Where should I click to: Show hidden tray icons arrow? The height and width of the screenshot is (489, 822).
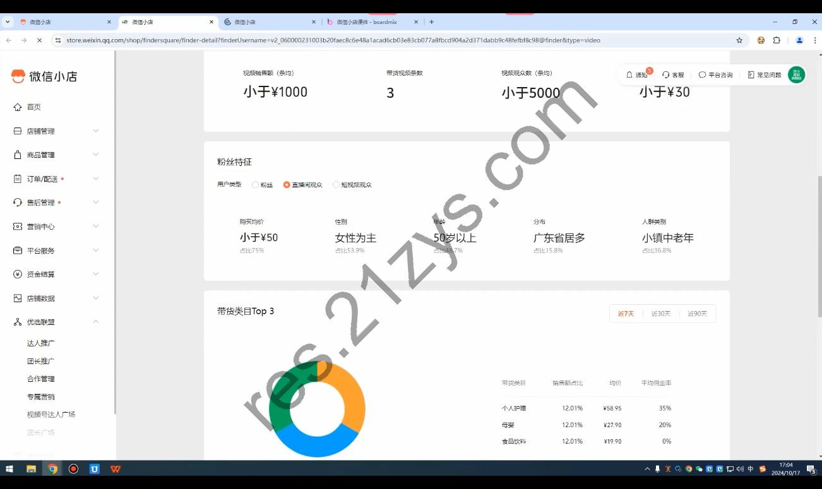(x=647, y=469)
